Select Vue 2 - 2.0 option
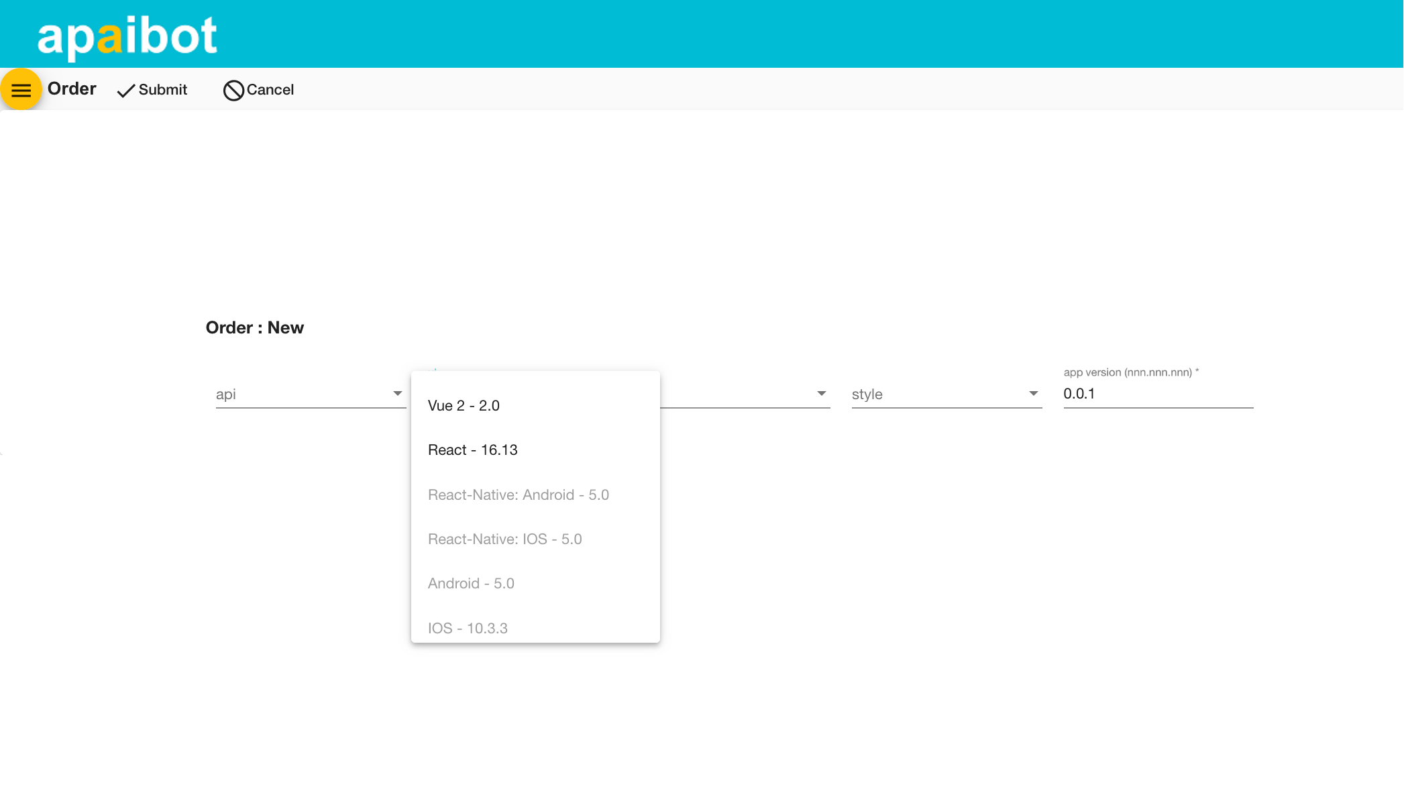 click(x=464, y=405)
